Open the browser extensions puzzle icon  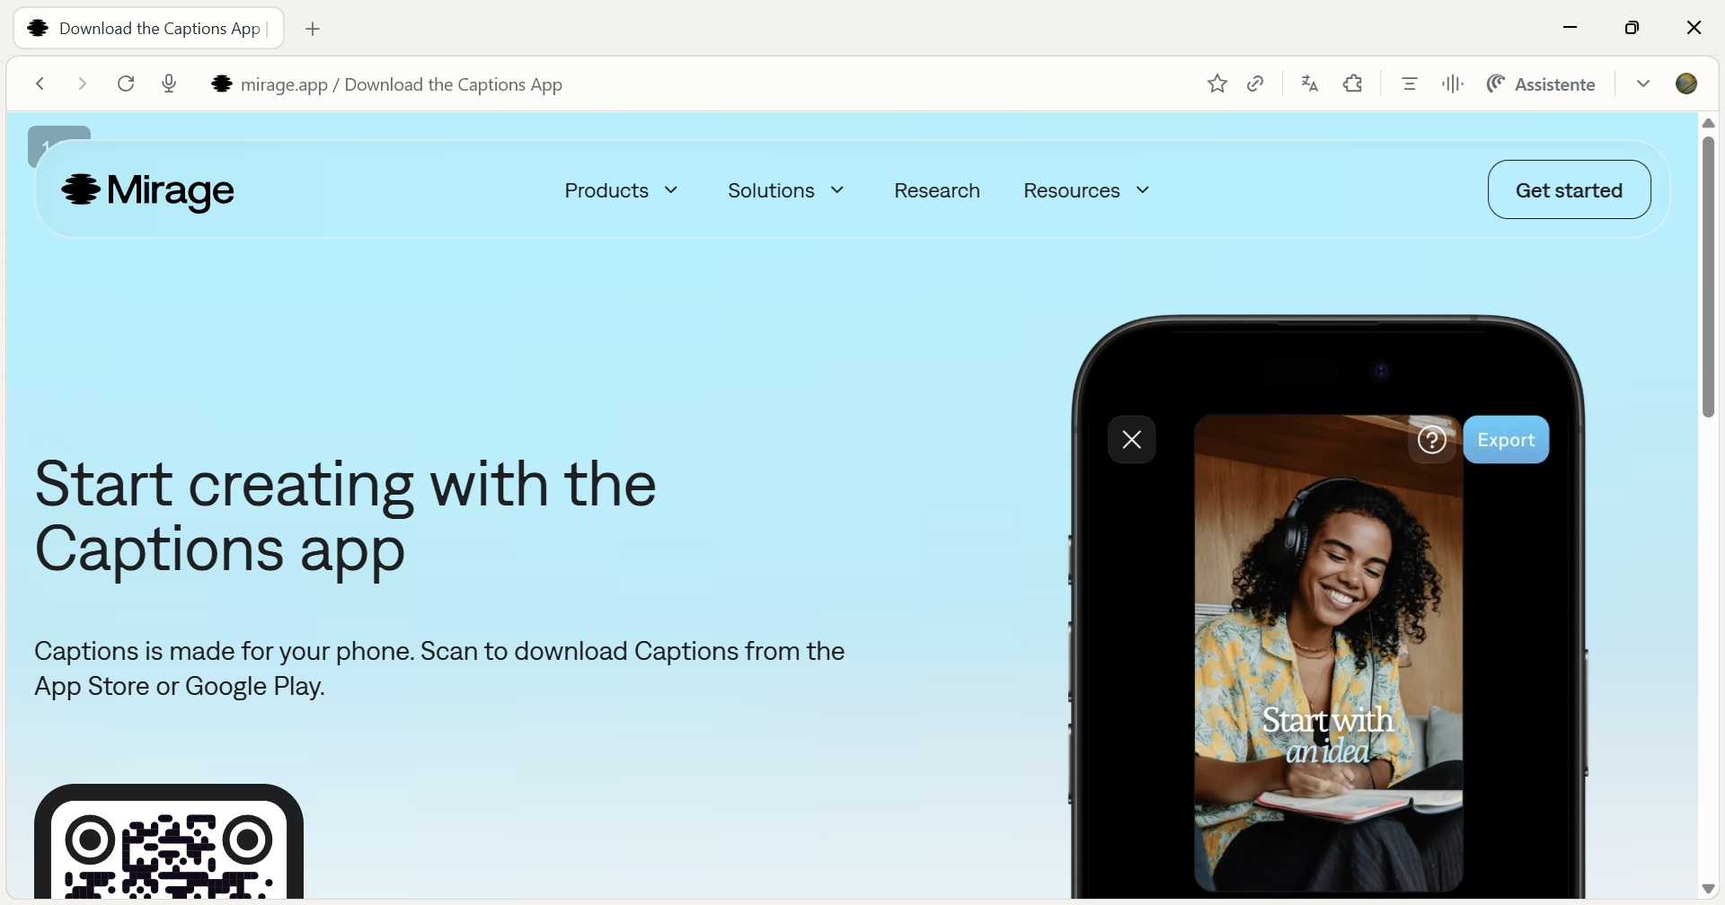pyautogui.click(x=1353, y=84)
